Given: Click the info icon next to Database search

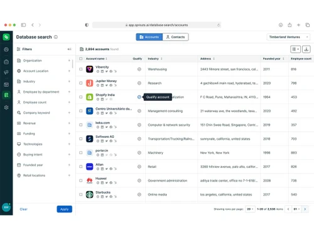Looking at the screenshot, I should click(56, 37).
